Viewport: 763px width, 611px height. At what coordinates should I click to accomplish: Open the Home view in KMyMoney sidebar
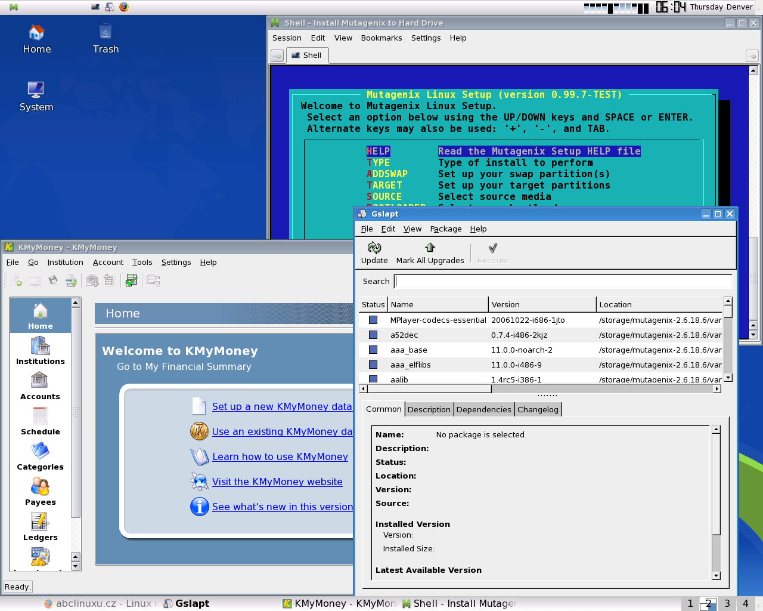(x=40, y=316)
